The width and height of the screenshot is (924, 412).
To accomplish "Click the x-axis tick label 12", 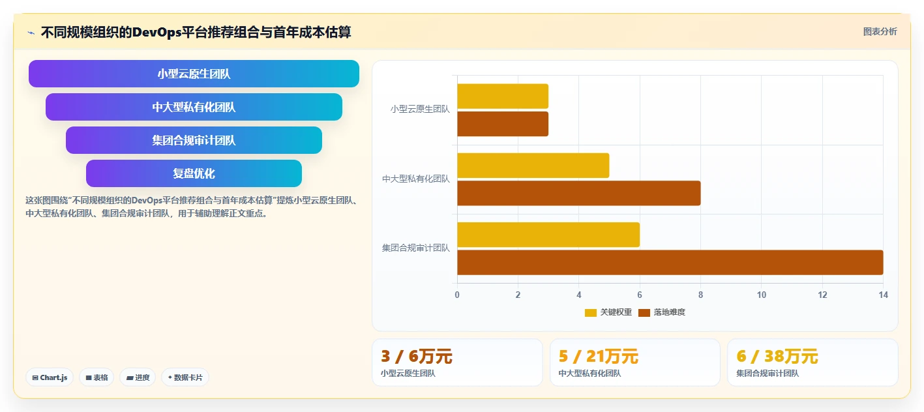I will pyautogui.click(x=822, y=295).
